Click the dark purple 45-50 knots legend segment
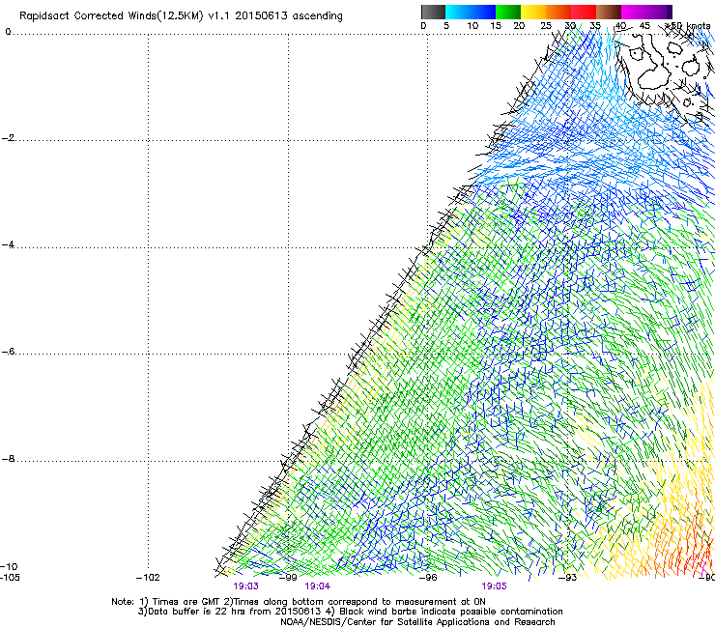This screenshot has width=715, height=628. click(659, 12)
